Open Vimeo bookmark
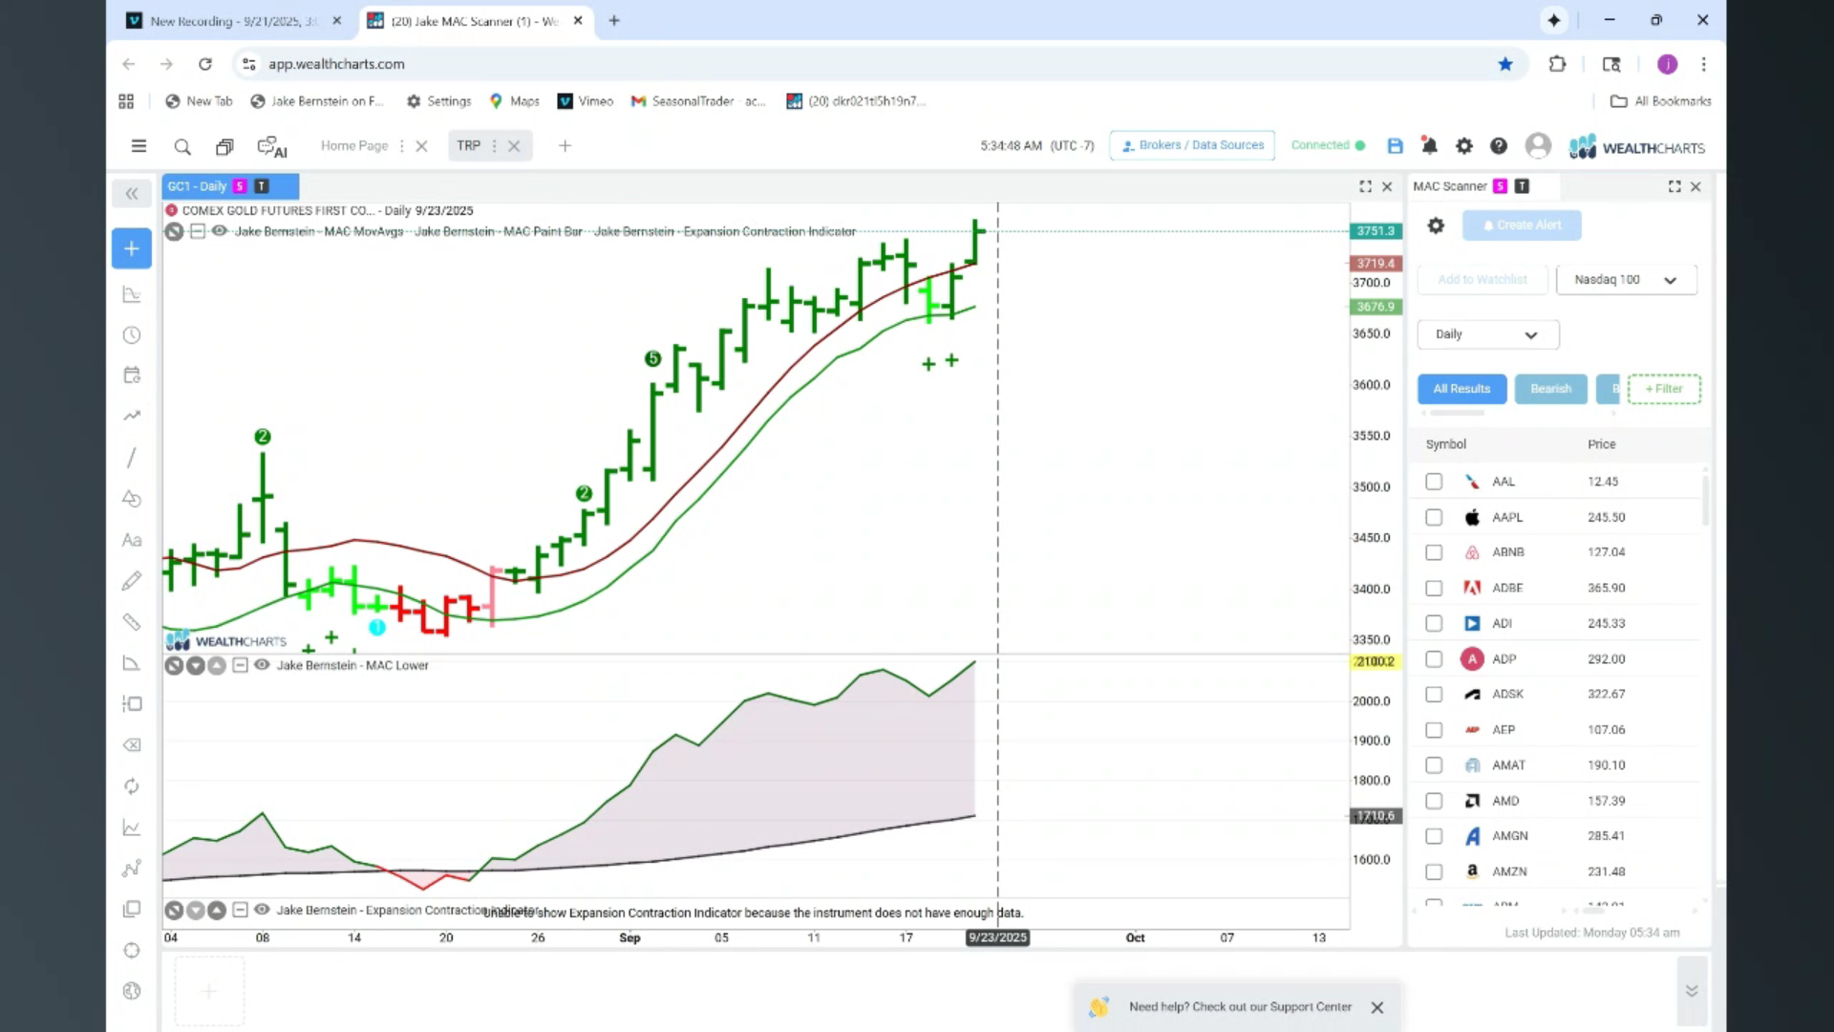Viewport: 1834px width, 1032px height. coord(585,101)
